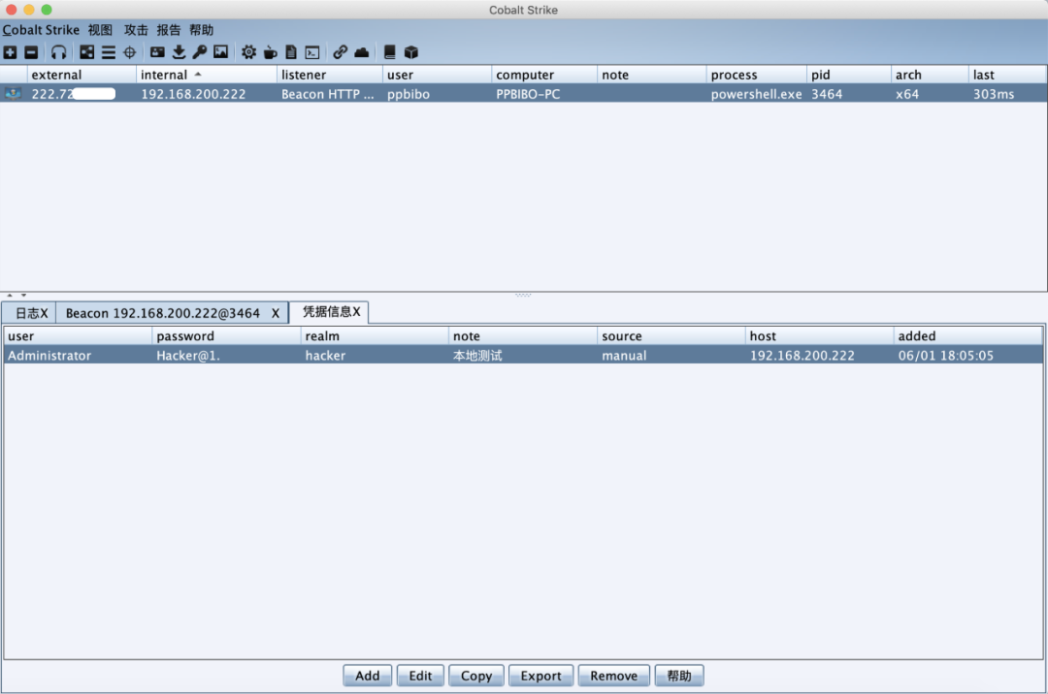The width and height of the screenshot is (1048, 694).
Task: Open the 报告 menu
Action: (x=169, y=30)
